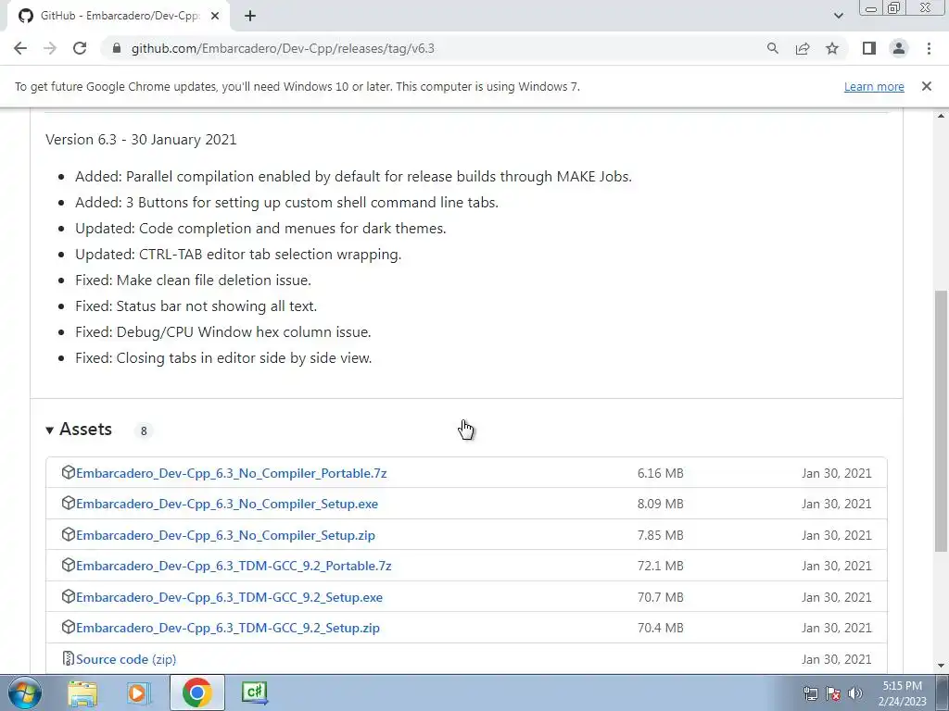949x711 pixels.
Task: Click the package icon beside No_Compiler_Setup.exe
Action: point(69,503)
